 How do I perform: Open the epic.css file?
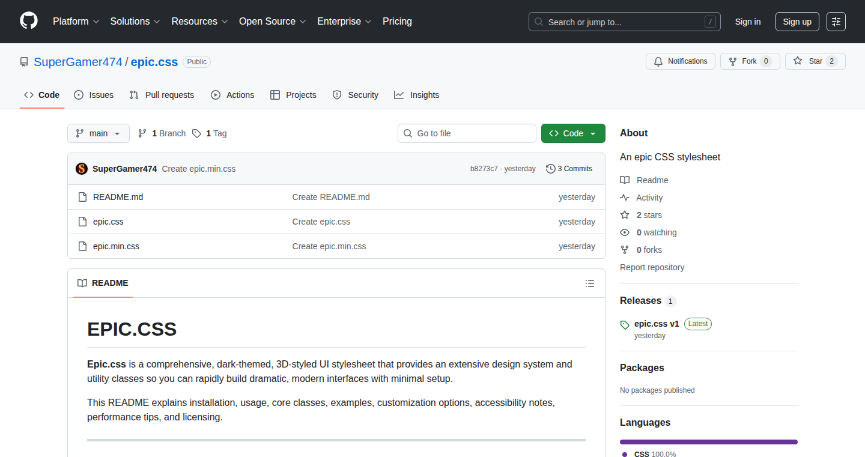[x=108, y=222]
